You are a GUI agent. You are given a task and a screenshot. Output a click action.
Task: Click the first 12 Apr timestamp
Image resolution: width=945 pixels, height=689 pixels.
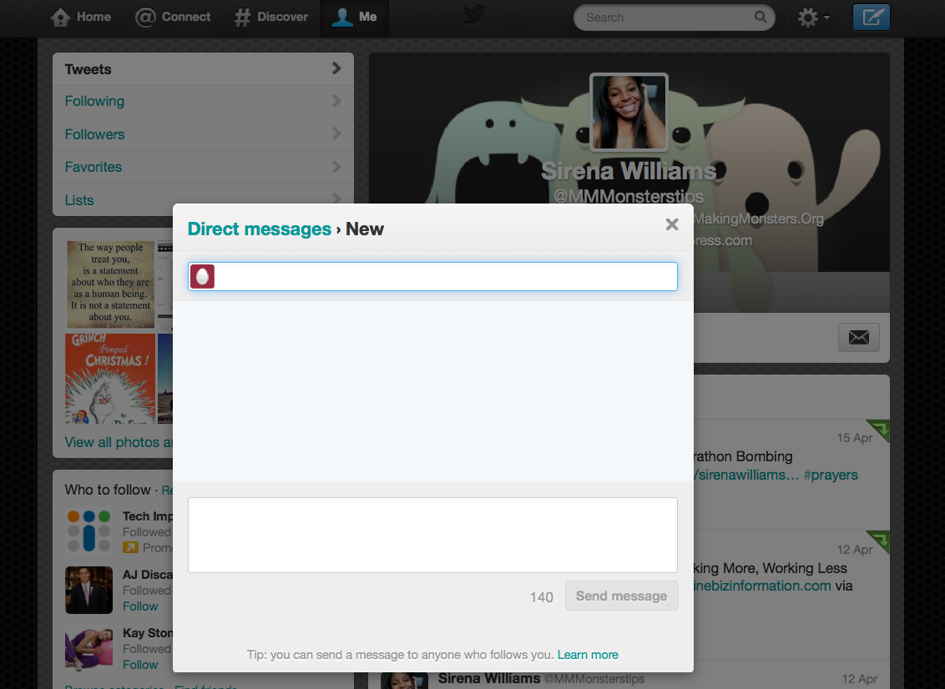coord(854,549)
